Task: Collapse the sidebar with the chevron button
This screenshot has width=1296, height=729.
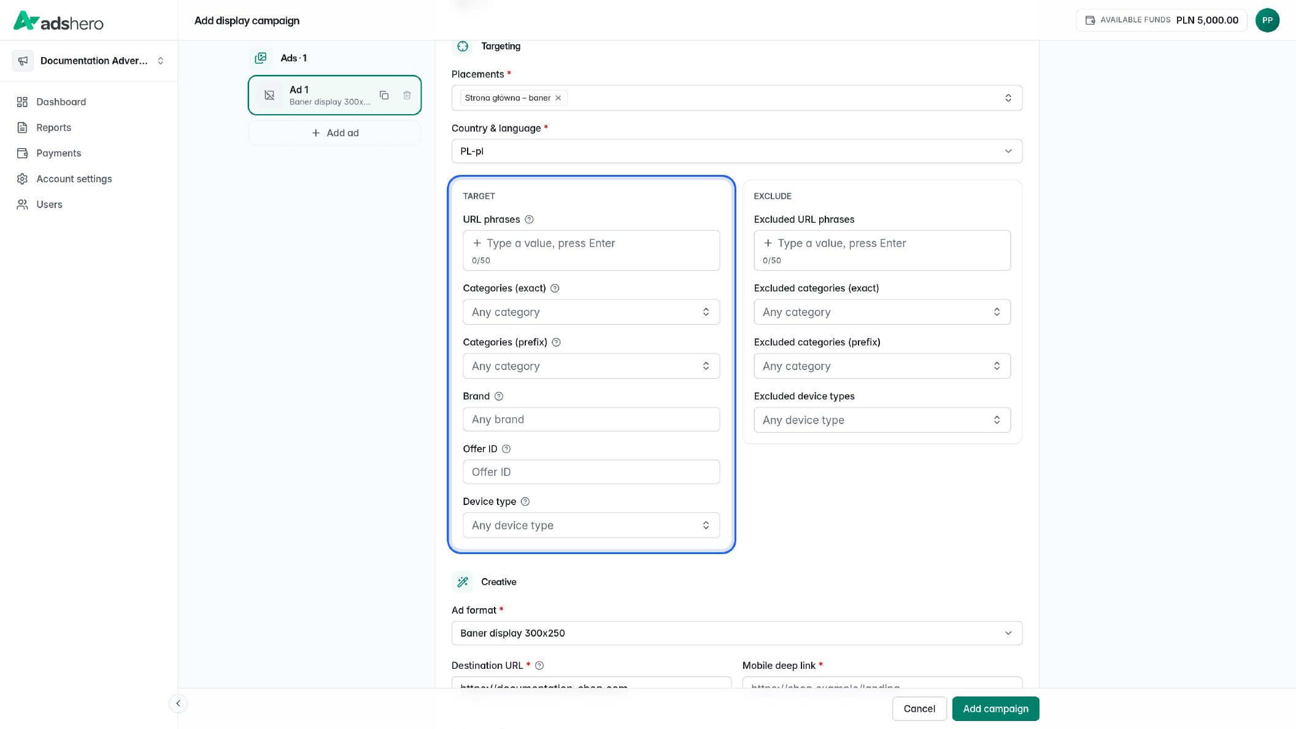Action: (x=178, y=703)
